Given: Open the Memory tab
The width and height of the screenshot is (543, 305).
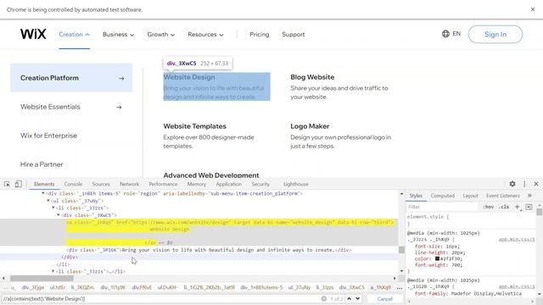Looking at the screenshot, I should click(196, 184).
